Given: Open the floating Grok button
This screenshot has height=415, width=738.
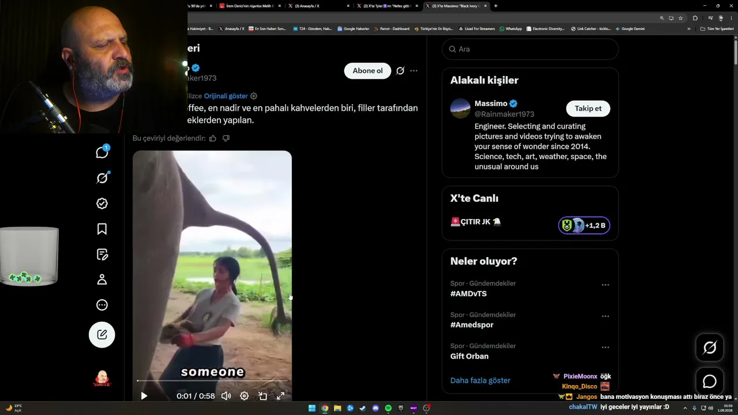Looking at the screenshot, I should tap(710, 348).
